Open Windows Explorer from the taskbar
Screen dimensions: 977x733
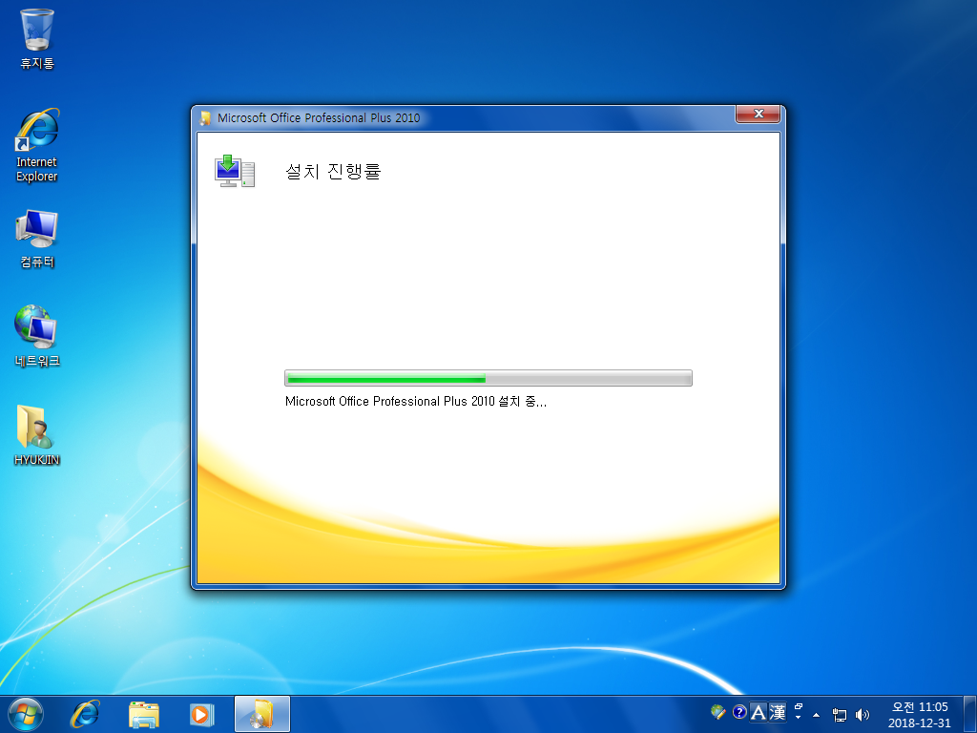[x=143, y=714]
